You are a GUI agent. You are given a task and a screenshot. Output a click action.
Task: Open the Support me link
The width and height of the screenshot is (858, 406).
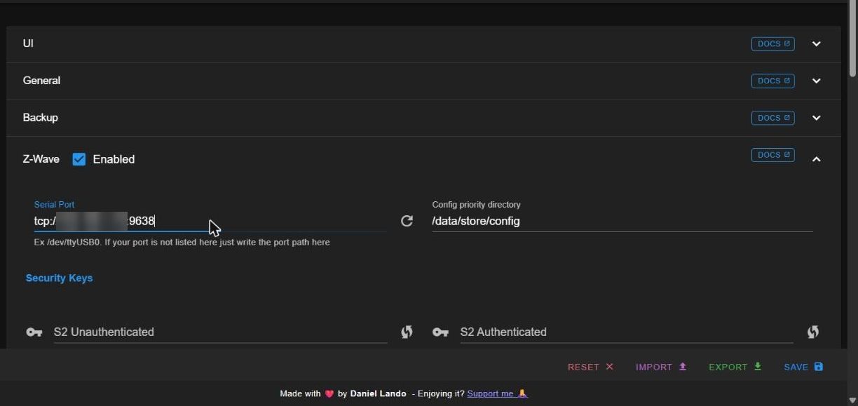[497, 393]
